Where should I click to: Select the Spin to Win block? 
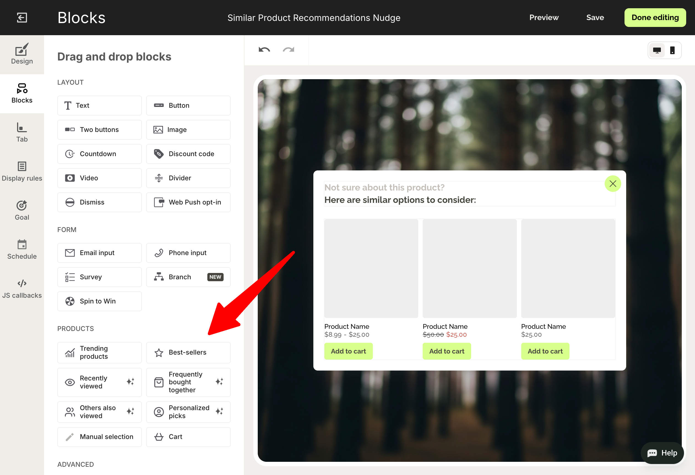pos(99,301)
